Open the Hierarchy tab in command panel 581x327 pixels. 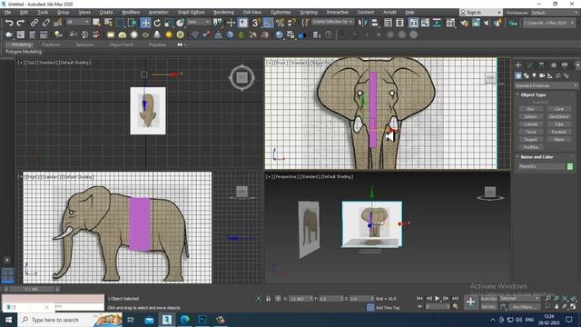tap(541, 65)
